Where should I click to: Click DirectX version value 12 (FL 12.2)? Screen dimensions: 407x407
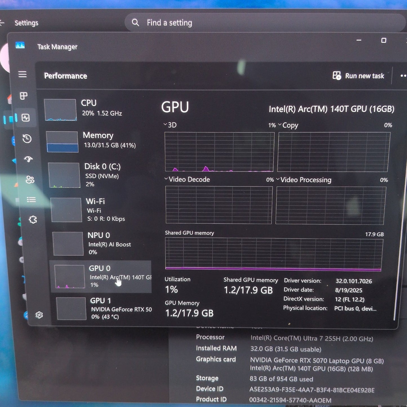(350, 299)
